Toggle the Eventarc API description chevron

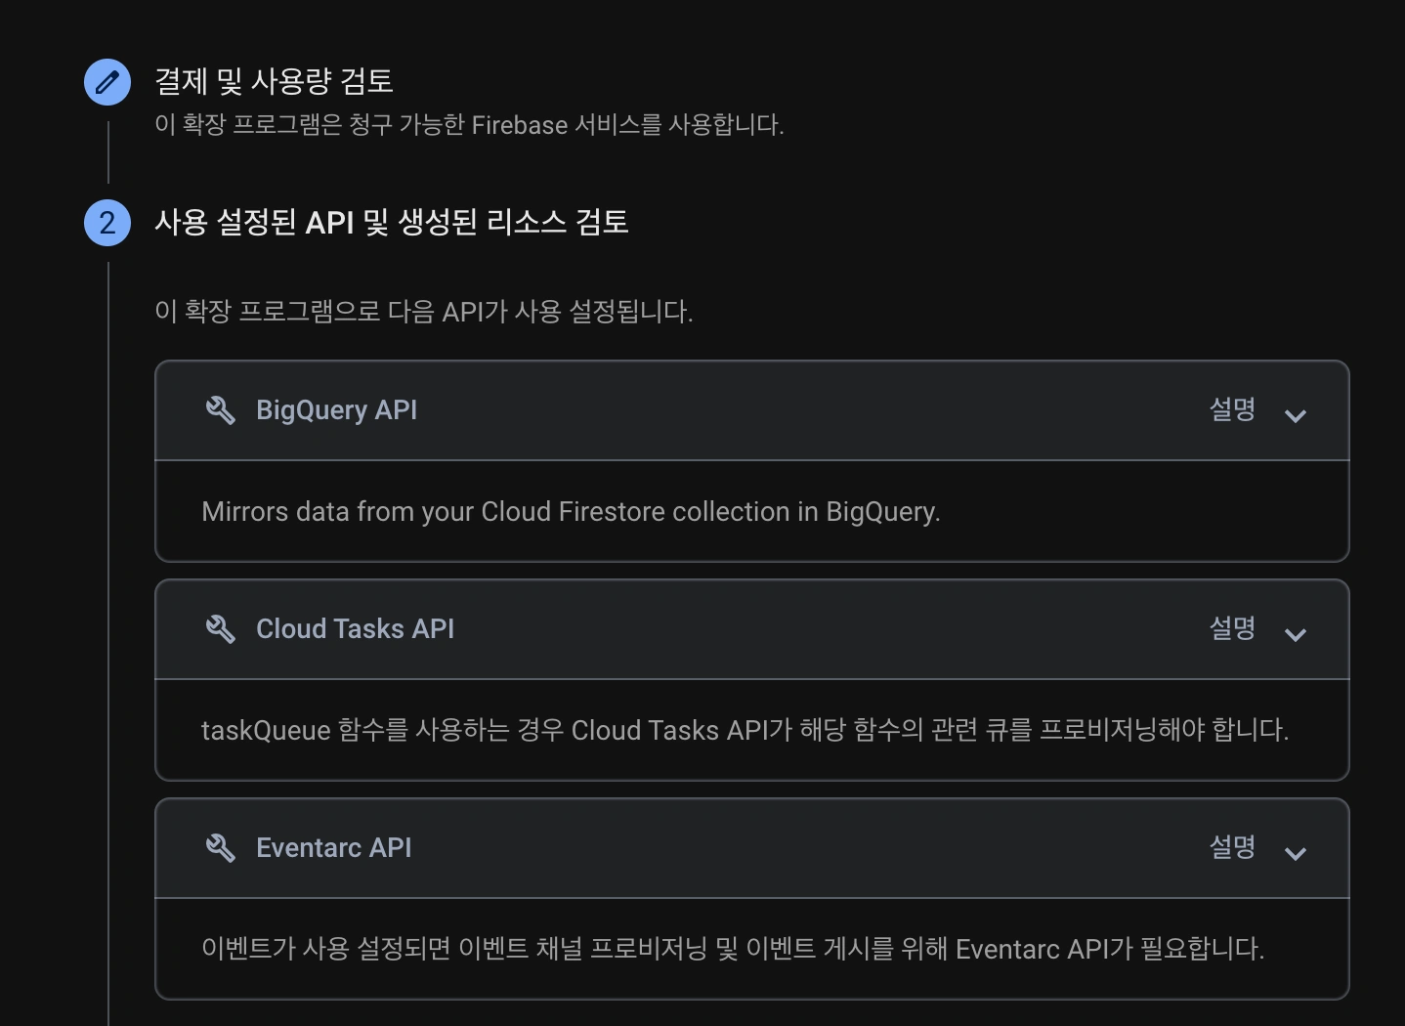[x=1296, y=853]
